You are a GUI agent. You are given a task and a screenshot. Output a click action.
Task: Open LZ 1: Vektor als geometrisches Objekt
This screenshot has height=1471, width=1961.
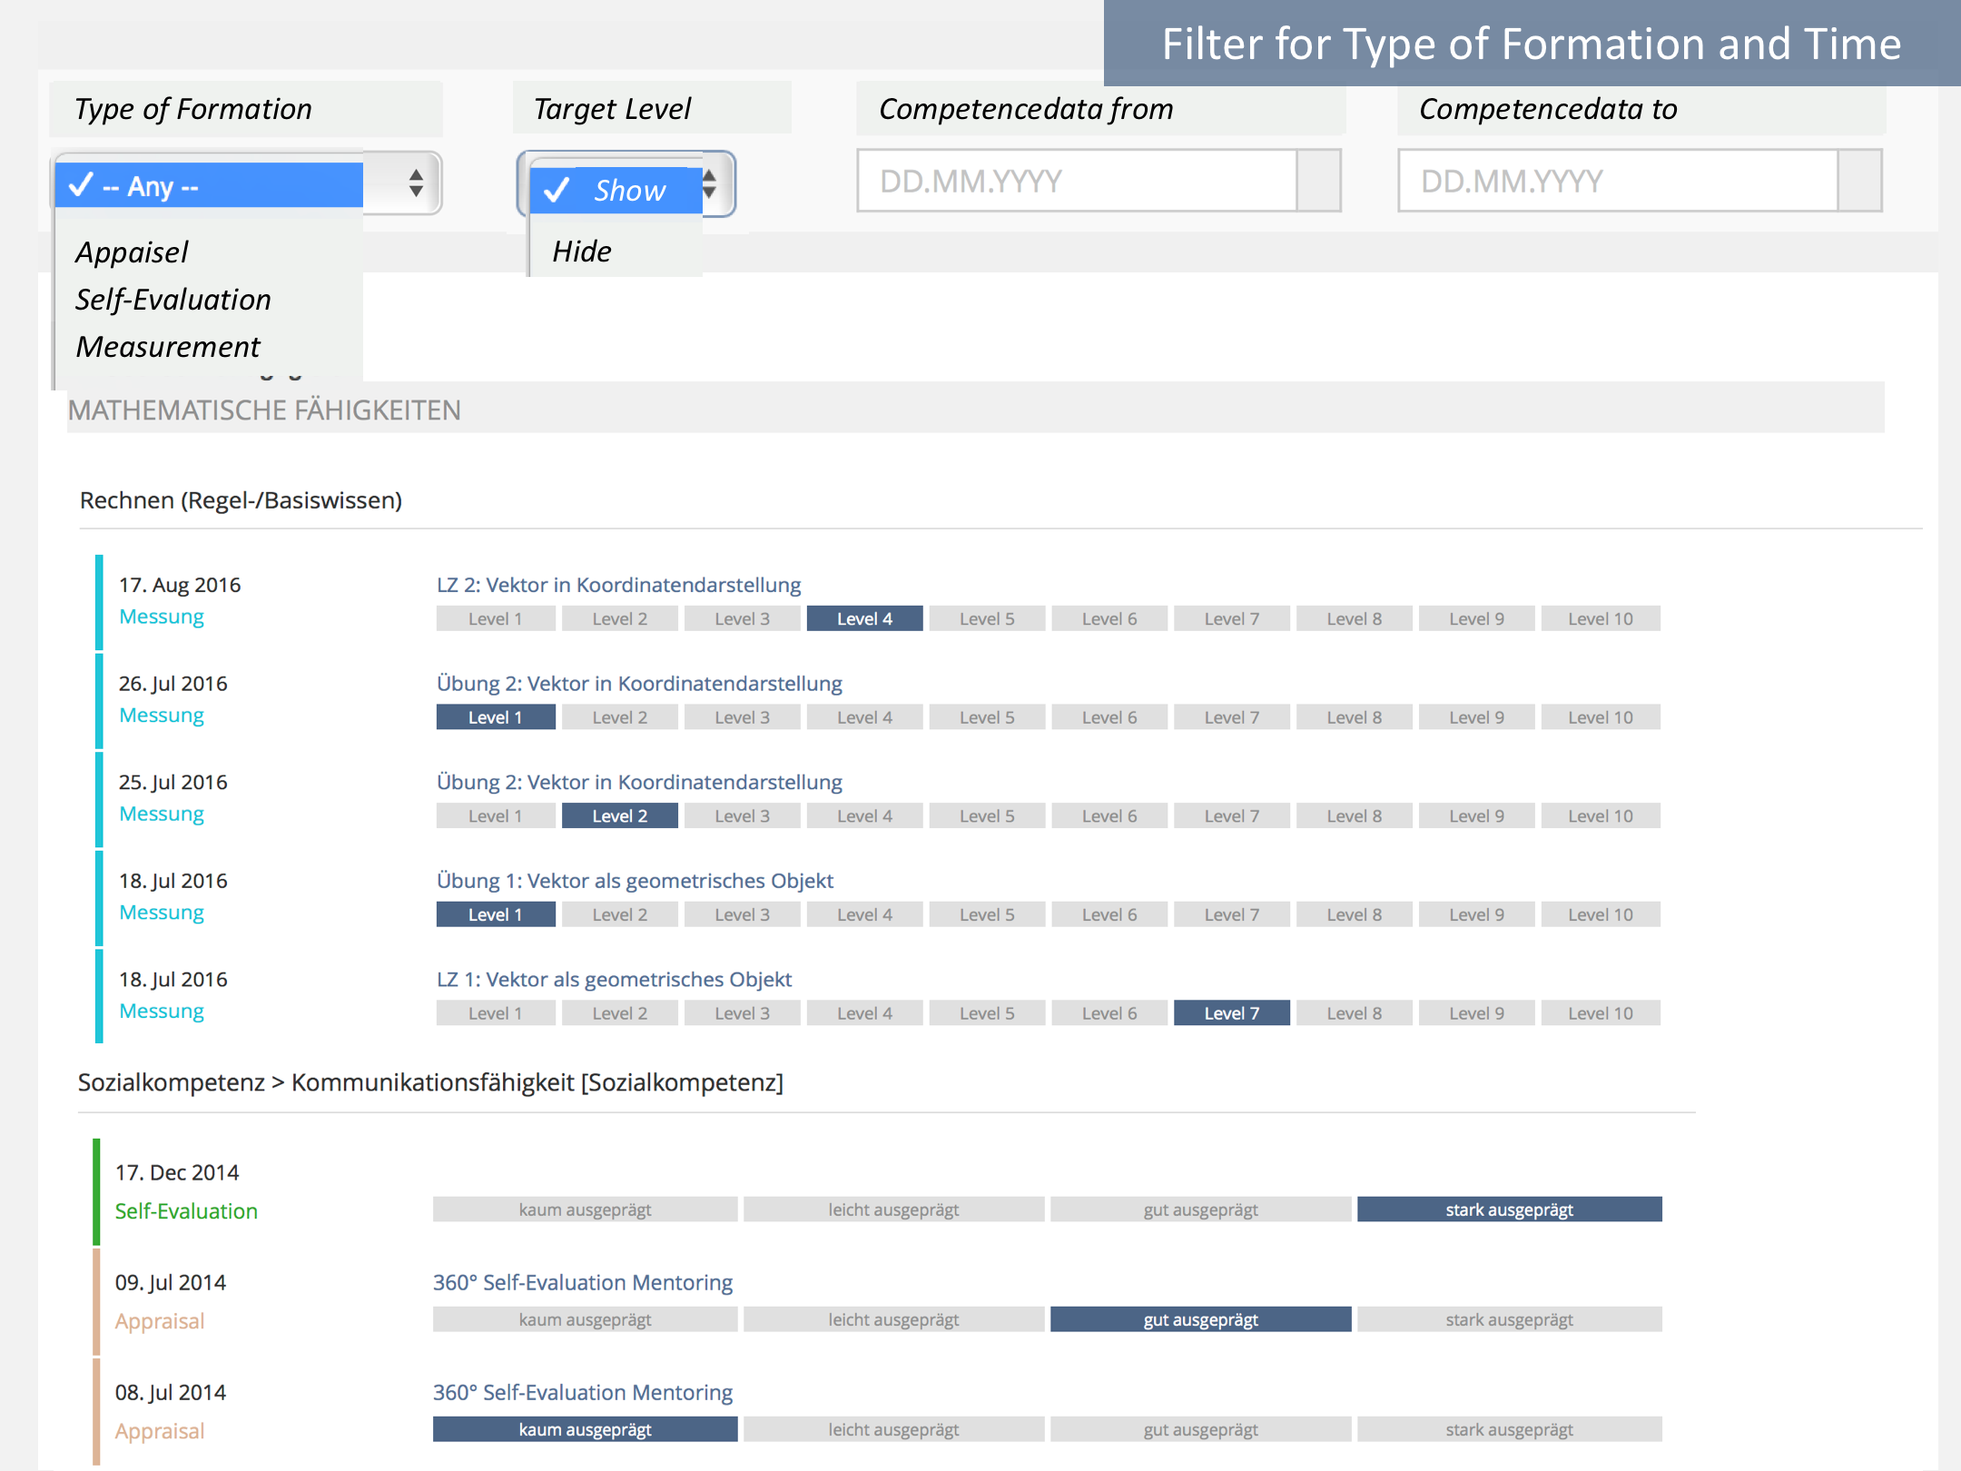point(614,980)
